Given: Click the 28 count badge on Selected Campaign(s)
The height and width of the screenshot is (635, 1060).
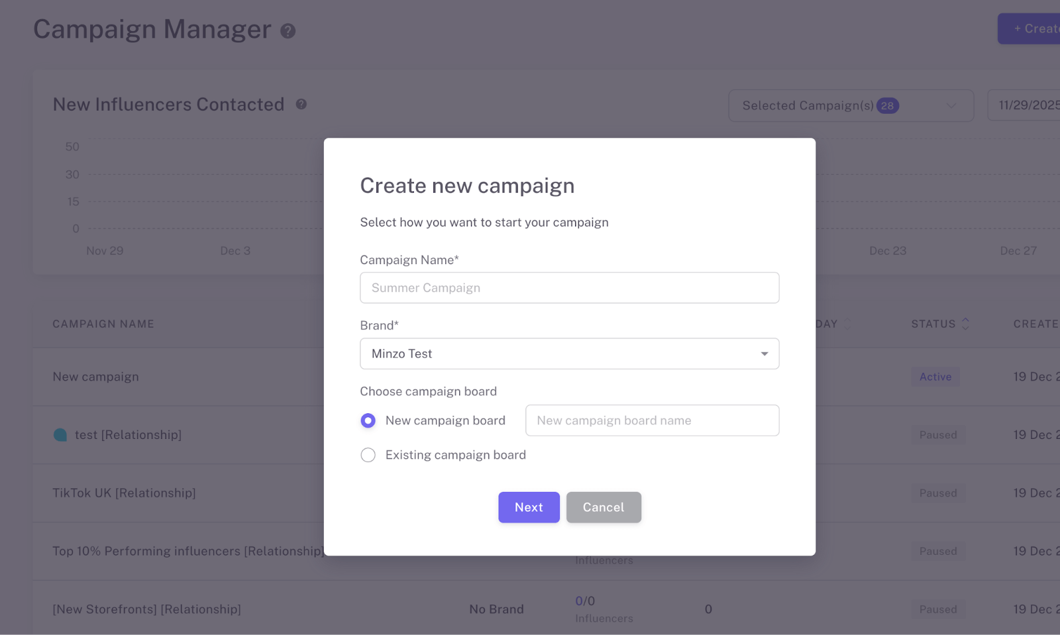Looking at the screenshot, I should click(887, 106).
